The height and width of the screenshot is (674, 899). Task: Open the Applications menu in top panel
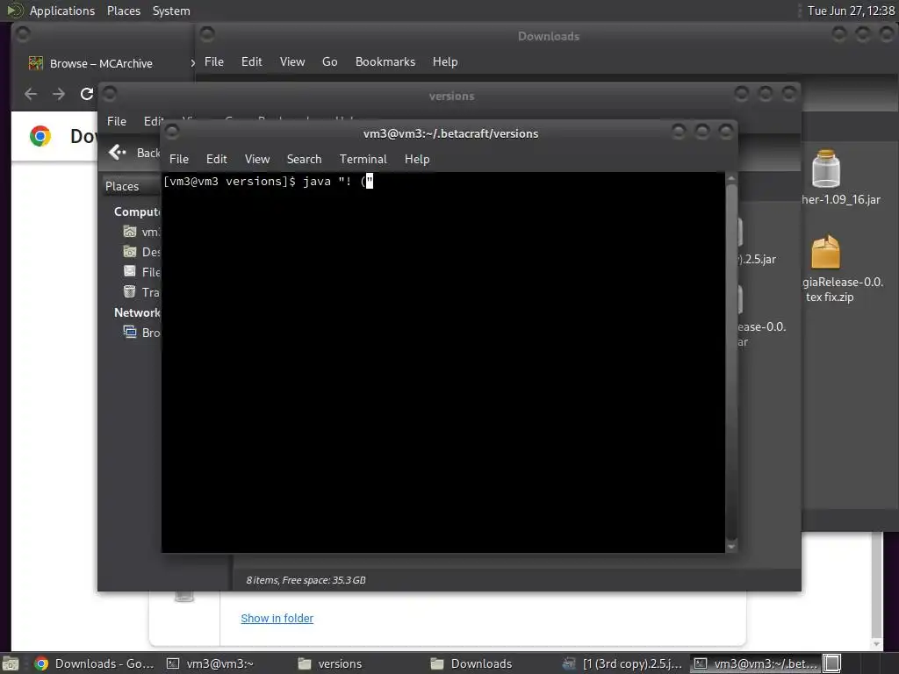pos(62,11)
